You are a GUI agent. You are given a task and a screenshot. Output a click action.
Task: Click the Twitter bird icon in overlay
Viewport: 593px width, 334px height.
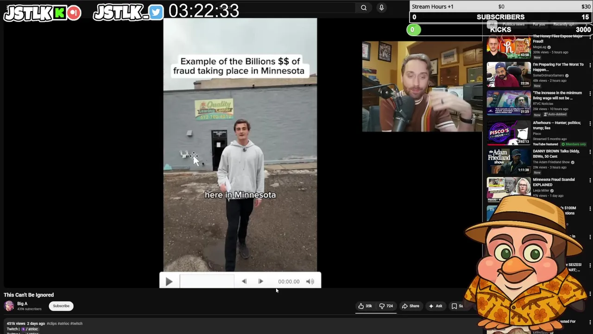point(156,13)
